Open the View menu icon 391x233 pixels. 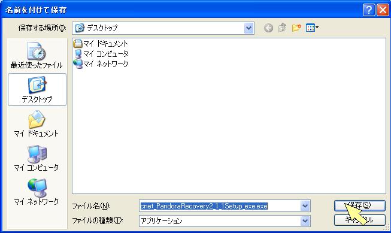pos(312,28)
